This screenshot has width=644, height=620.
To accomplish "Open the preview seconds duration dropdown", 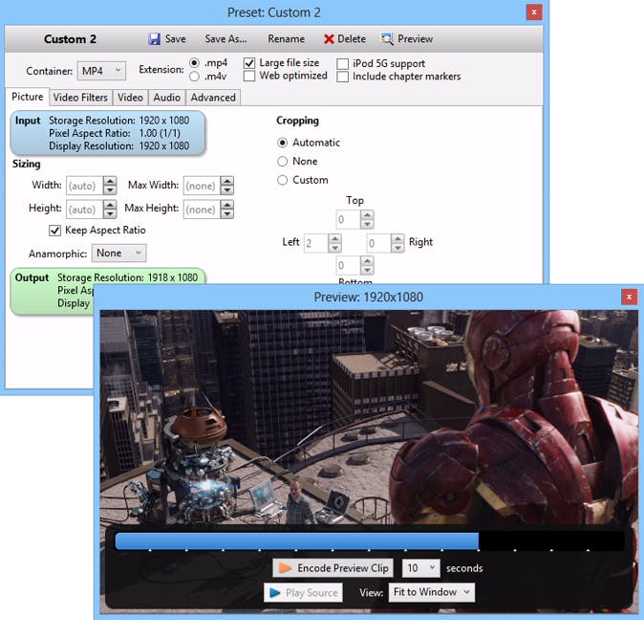I will (x=420, y=567).
